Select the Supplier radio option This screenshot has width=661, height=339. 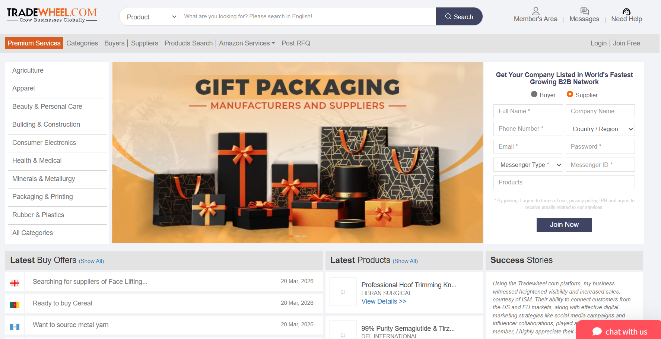570,94
